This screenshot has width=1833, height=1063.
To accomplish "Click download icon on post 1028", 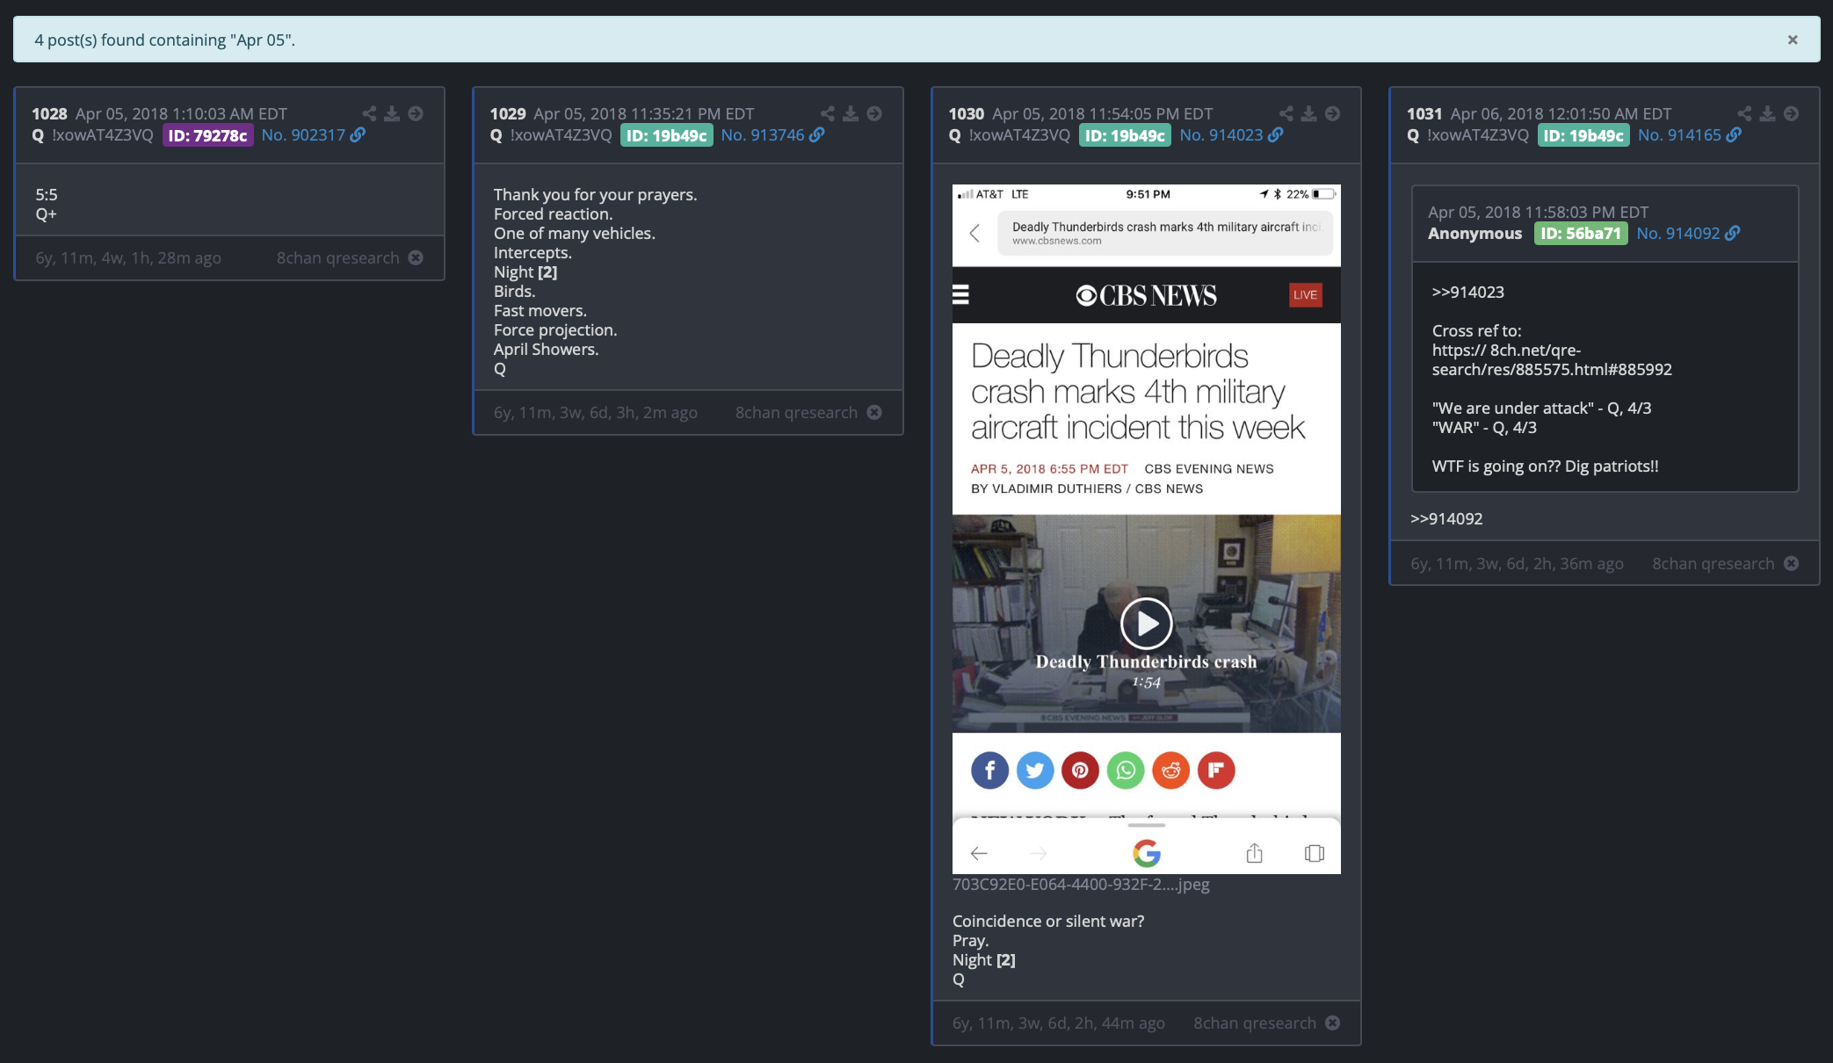I will coord(392,113).
